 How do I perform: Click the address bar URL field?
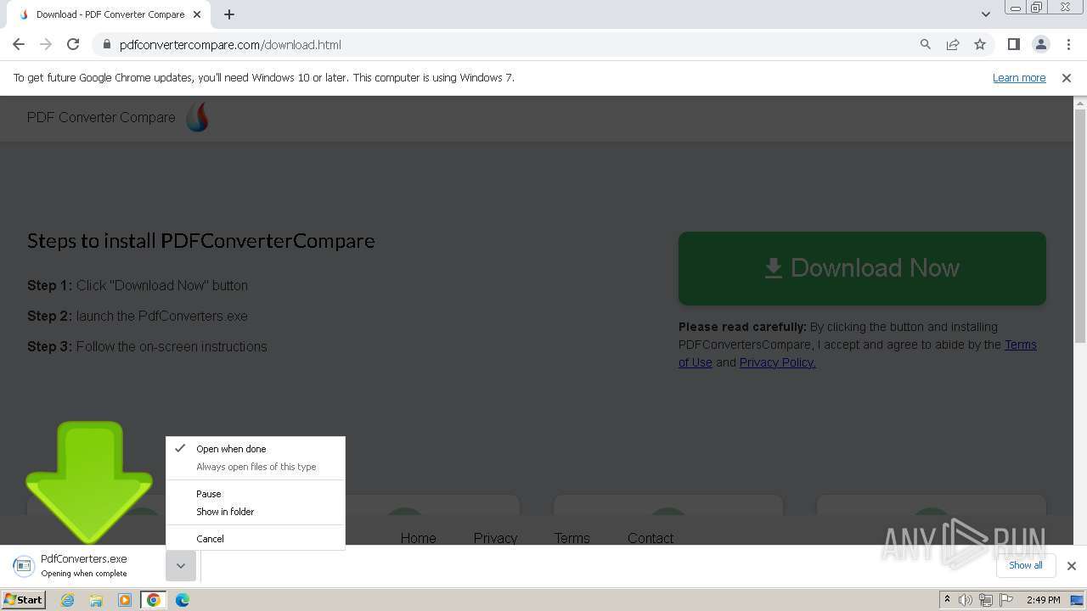pos(510,44)
